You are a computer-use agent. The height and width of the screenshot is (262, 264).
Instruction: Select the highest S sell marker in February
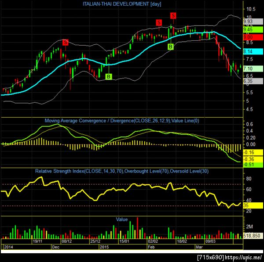pos(173,16)
